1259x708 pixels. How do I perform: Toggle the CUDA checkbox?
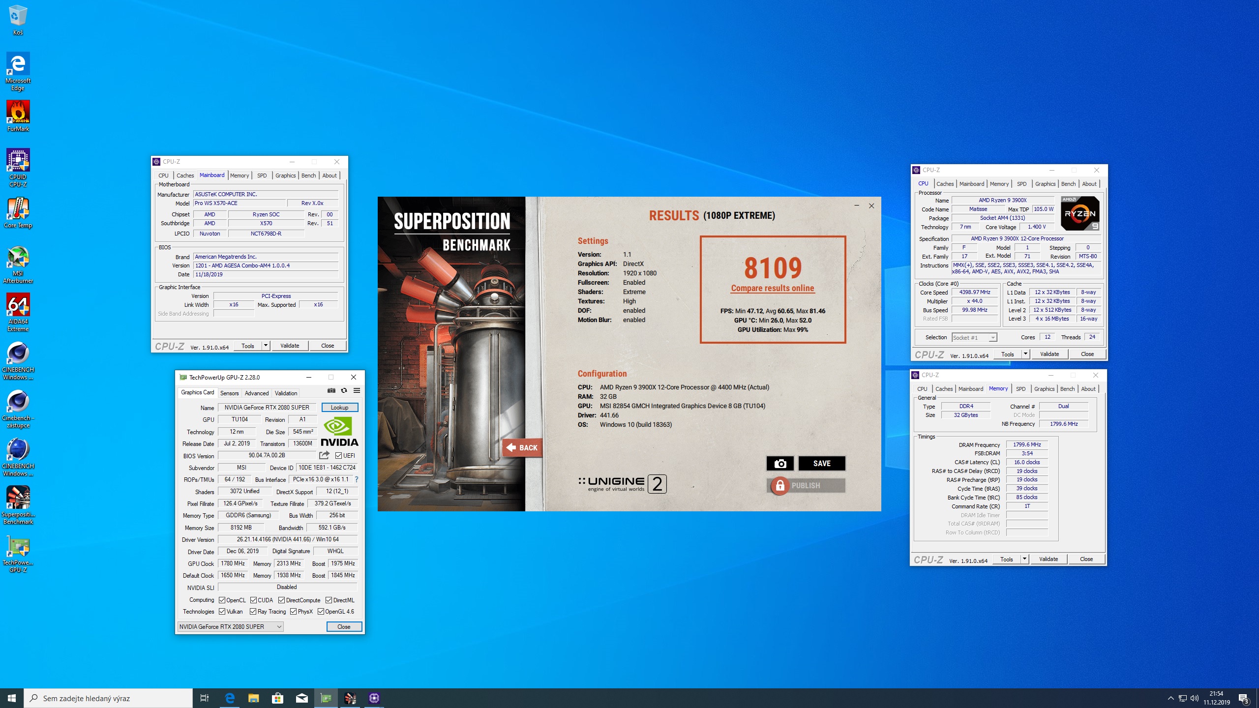[x=253, y=600]
